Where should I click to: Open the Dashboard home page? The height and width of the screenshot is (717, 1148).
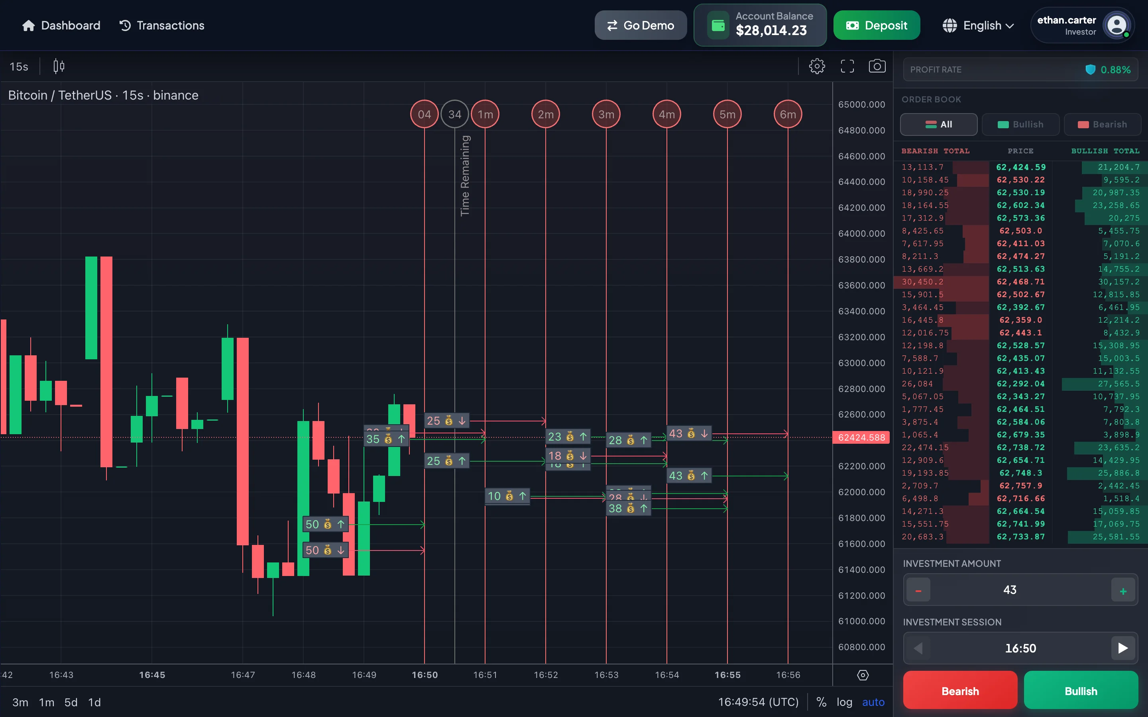coord(61,25)
